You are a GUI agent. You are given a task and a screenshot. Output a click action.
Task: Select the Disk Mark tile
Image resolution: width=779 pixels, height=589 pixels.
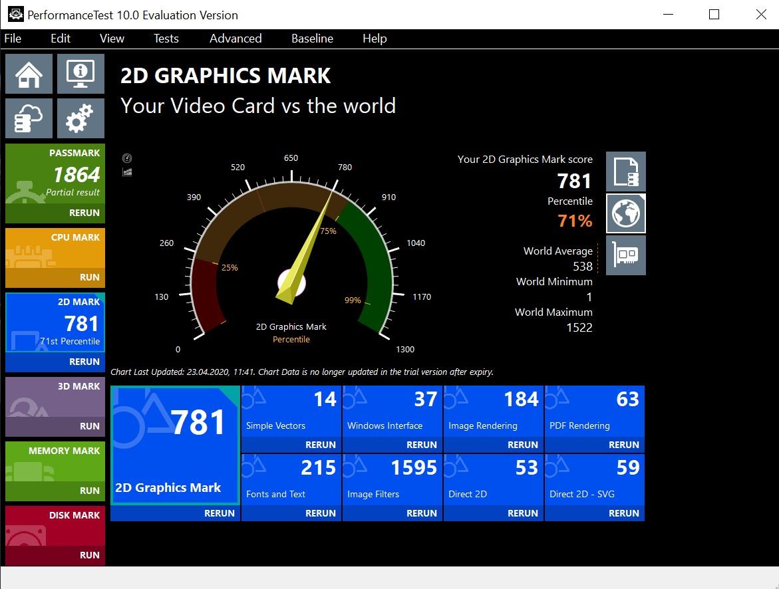pyautogui.click(x=55, y=526)
